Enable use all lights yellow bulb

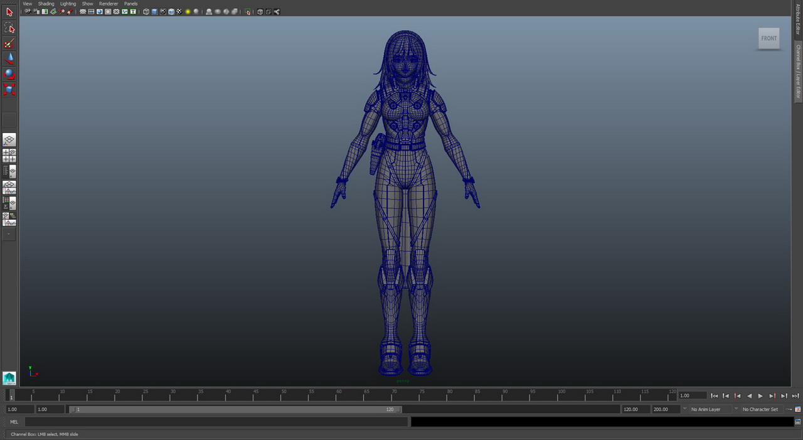pyautogui.click(x=188, y=12)
